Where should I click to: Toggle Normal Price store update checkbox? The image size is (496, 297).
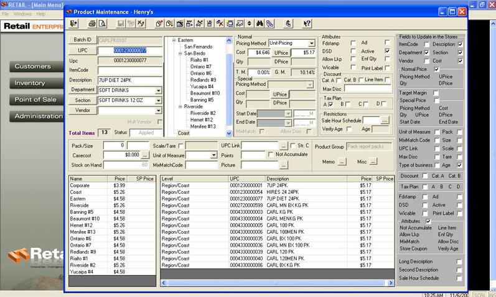coord(436,69)
